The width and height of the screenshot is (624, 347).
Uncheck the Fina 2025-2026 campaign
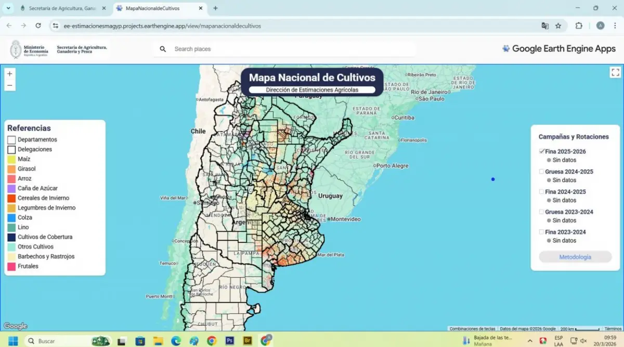coord(542,151)
